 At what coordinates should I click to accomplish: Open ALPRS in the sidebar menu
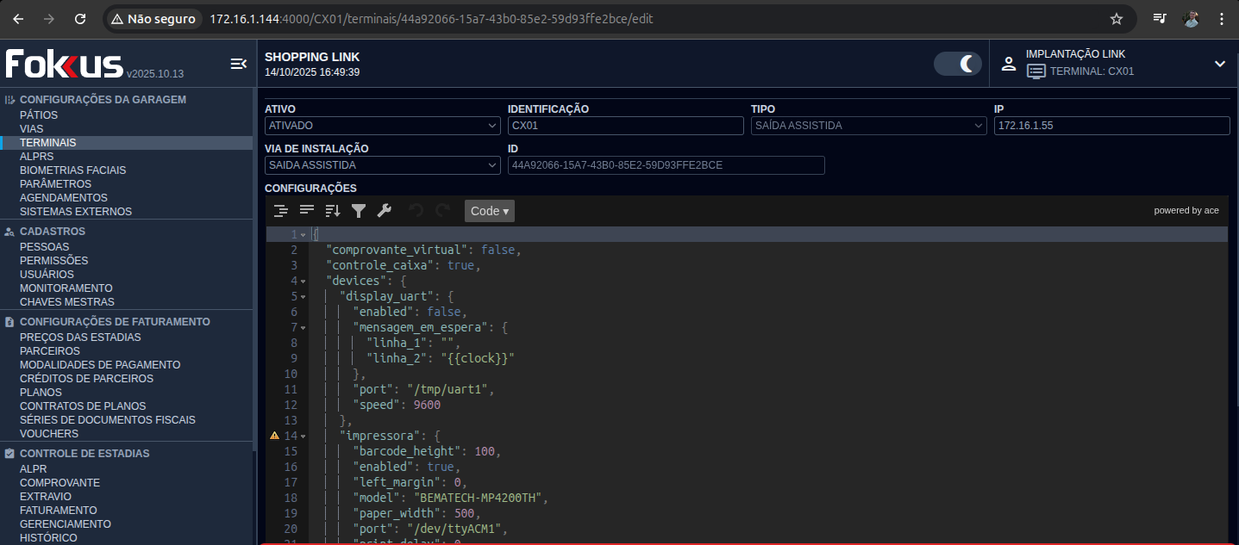click(36, 157)
